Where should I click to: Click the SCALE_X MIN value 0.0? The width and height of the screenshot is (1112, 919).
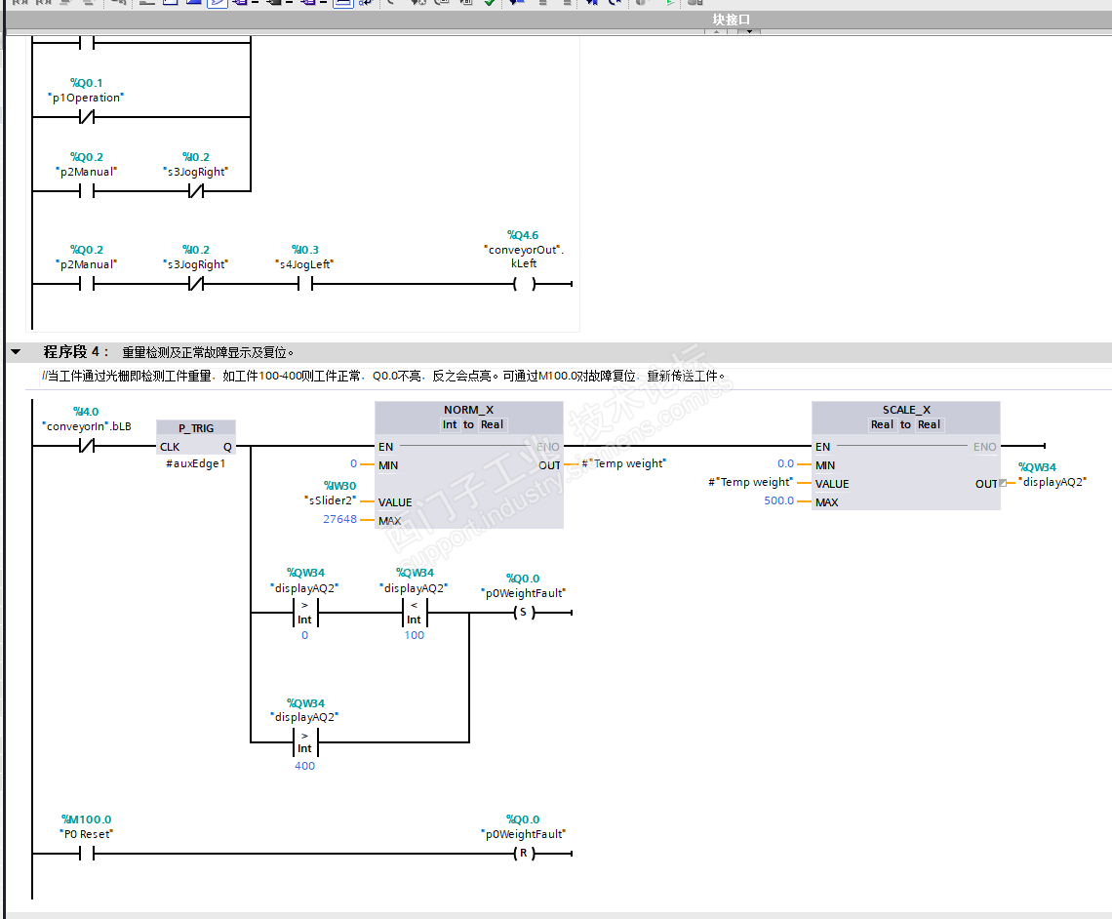tap(786, 463)
